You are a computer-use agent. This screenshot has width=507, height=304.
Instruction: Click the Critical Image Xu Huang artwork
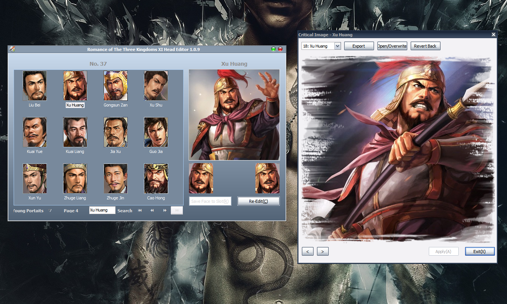[397, 149]
